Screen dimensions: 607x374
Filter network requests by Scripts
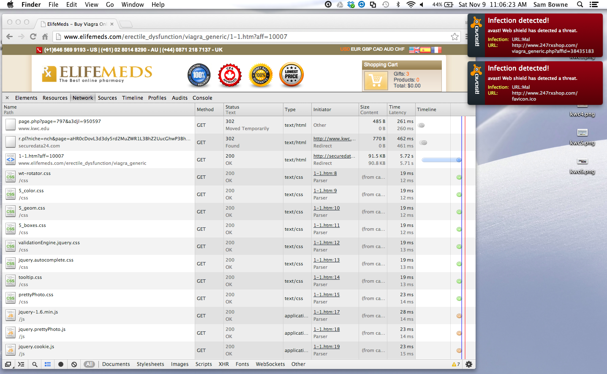[x=204, y=364]
